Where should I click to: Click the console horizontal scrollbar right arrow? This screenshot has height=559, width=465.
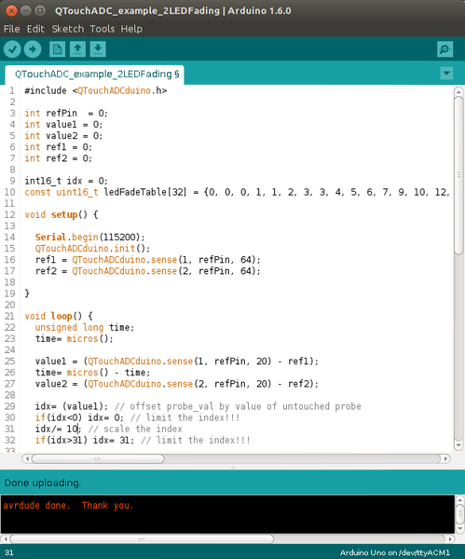click(450, 539)
